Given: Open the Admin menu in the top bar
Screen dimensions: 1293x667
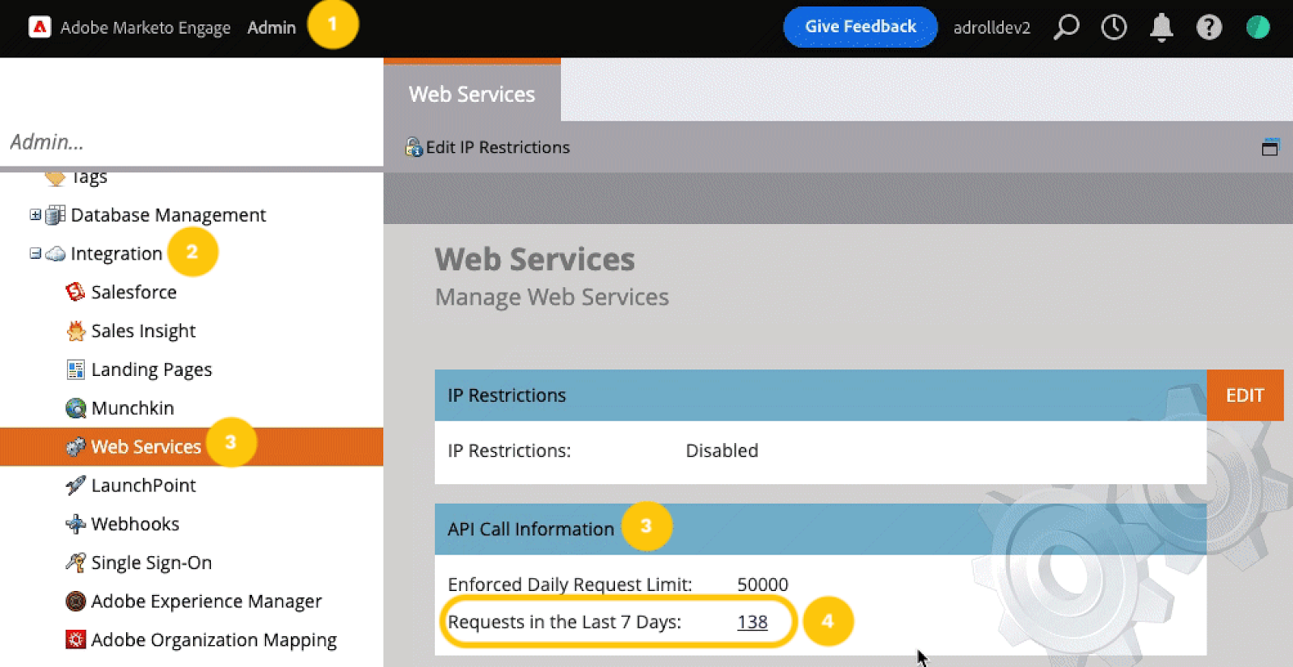Looking at the screenshot, I should coord(272,27).
